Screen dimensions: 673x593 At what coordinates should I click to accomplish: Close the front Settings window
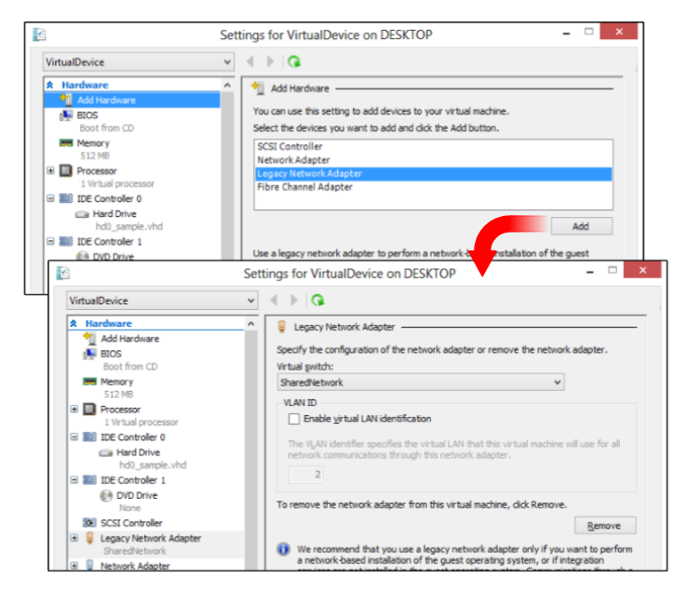[x=642, y=270]
